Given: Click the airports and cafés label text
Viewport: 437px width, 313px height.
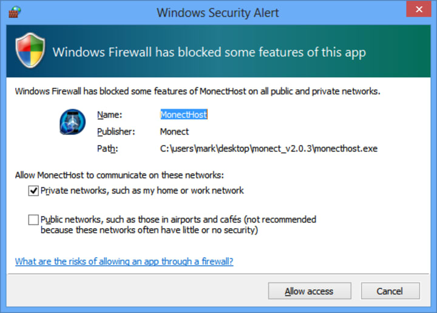Looking at the screenshot, I should click(x=178, y=224).
